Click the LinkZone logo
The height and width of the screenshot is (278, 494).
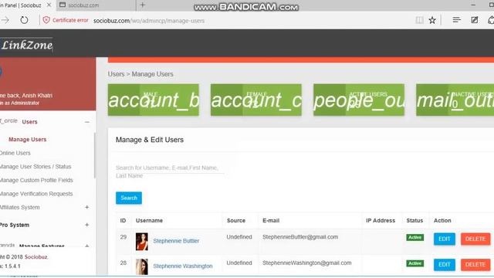tap(26, 45)
